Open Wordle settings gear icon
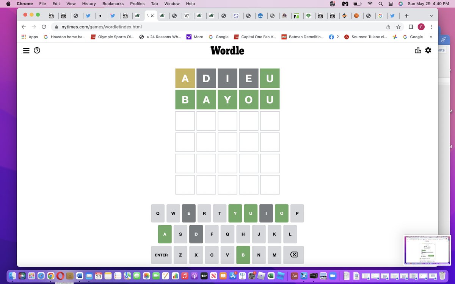455x284 pixels. pos(428,50)
